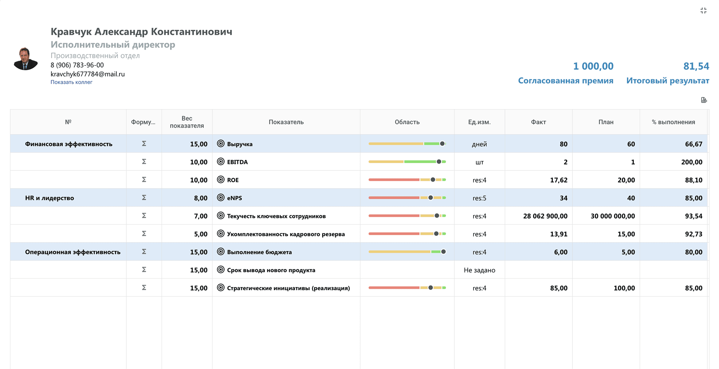The height and width of the screenshot is (369, 719).
Task: Click the EBITDA area indicator bar
Action: 407,162
